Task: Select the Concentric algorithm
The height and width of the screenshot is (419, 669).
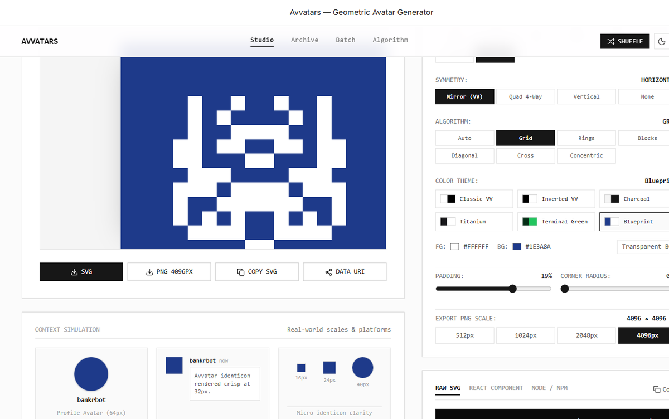Action: 586,155
